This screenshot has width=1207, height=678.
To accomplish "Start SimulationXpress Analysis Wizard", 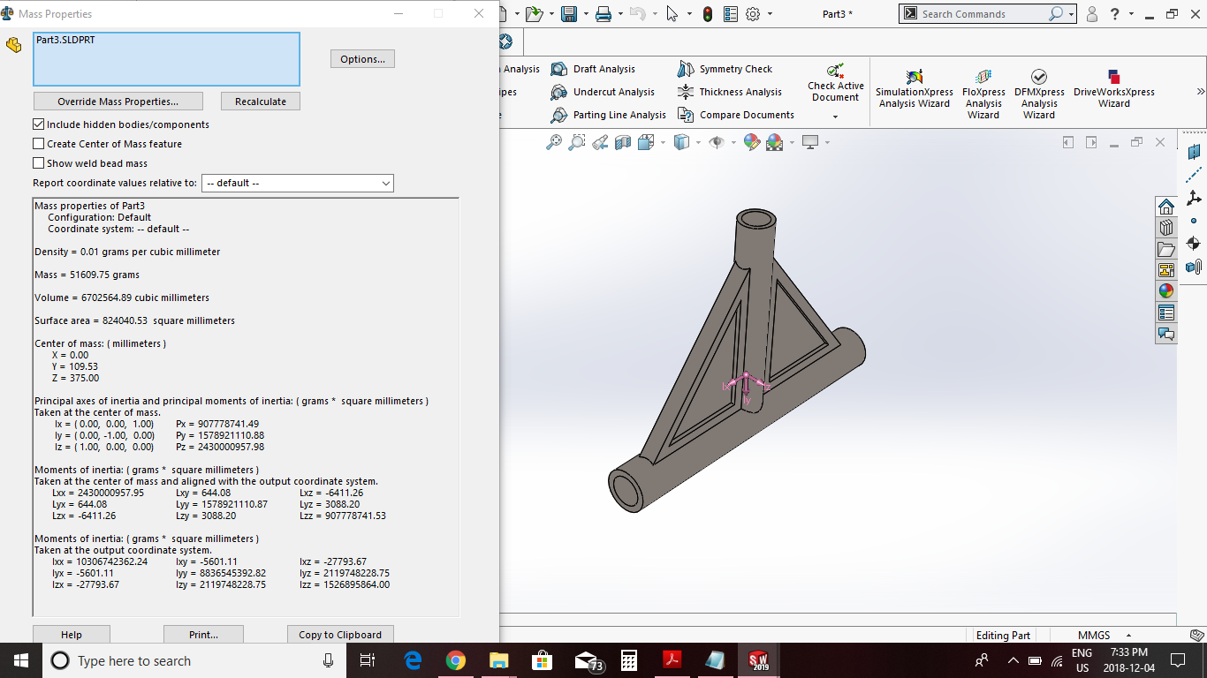I will [x=915, y=88].
